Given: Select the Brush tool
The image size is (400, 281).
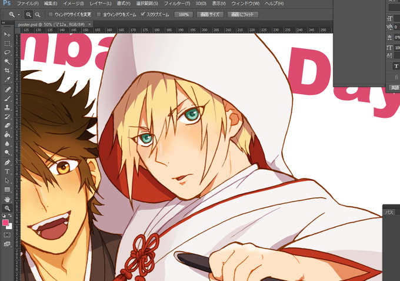Looking at the screenshot, I should (x=7, y=98).
